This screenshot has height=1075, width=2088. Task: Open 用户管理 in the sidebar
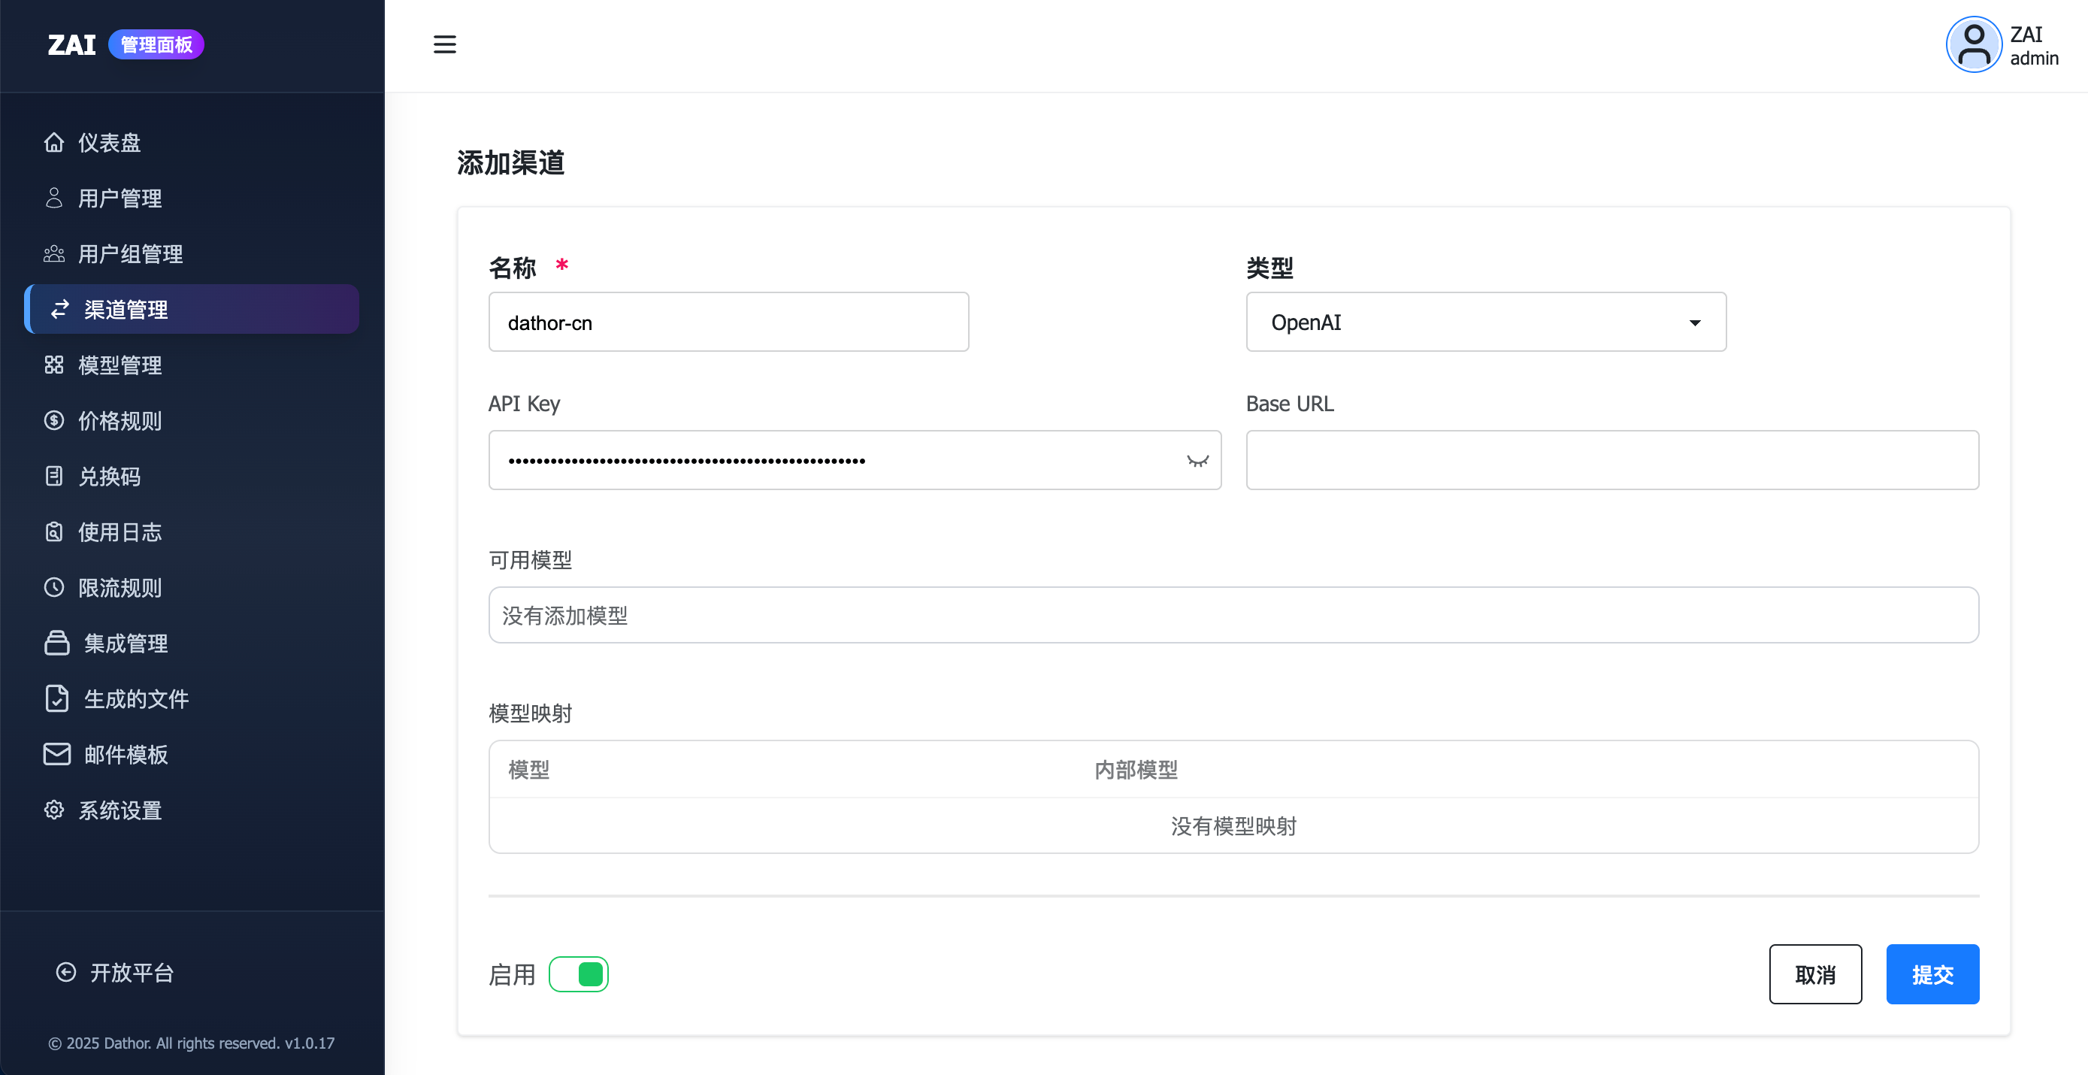pyautogui.click(x=120, y=198)
